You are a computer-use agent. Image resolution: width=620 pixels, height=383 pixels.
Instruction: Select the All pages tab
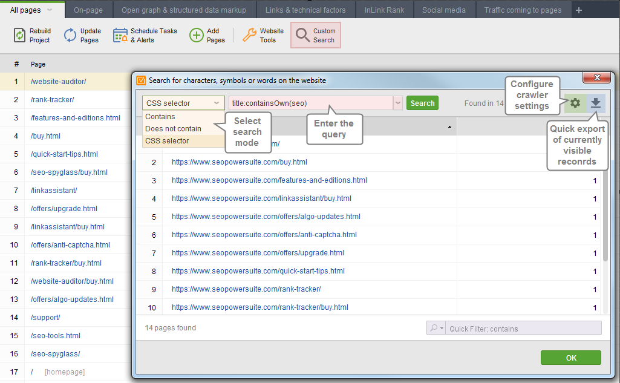coord(25,10)
